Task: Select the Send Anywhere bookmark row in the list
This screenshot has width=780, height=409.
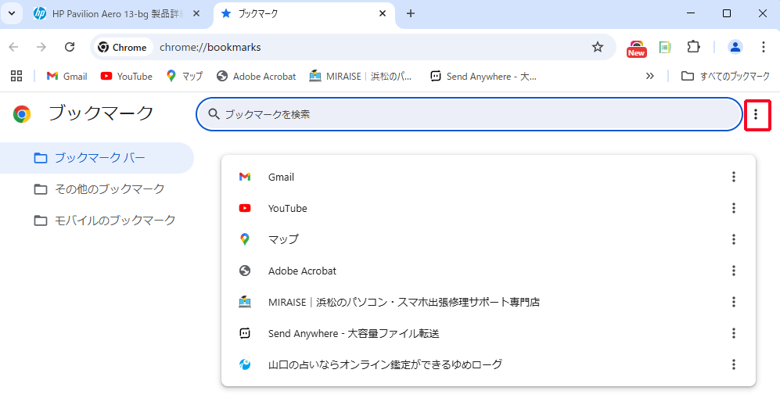Action: (488, 333)
